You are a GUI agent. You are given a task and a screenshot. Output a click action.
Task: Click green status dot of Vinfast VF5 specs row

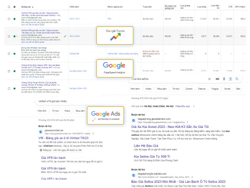15,71
